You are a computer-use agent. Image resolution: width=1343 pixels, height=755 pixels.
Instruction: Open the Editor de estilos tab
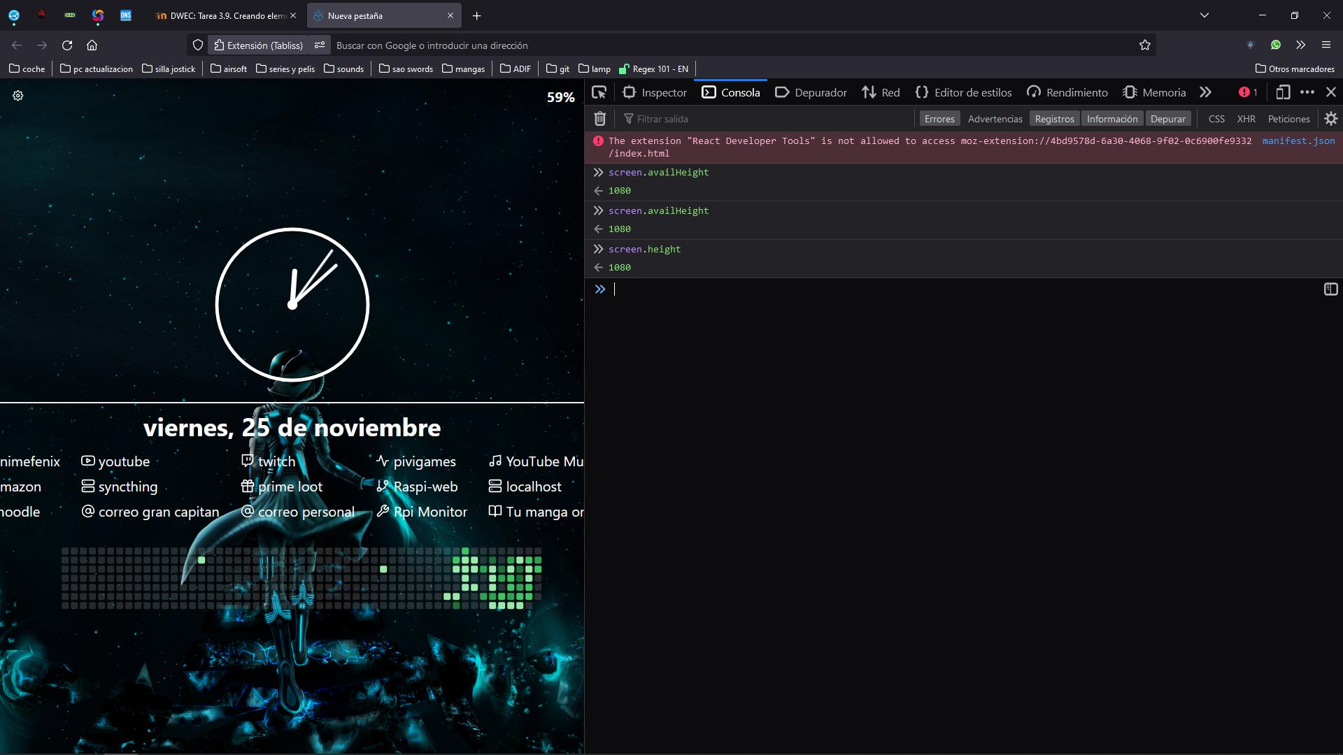pos(963,92)
